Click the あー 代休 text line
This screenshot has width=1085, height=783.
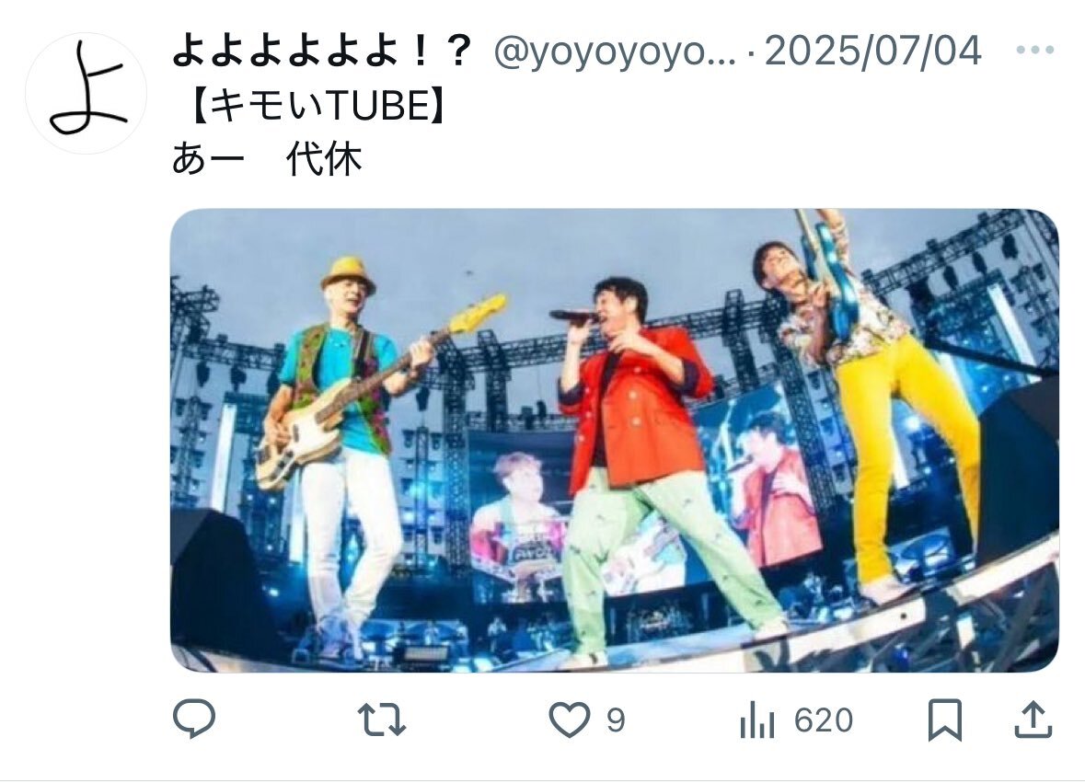tap(267, 159)
